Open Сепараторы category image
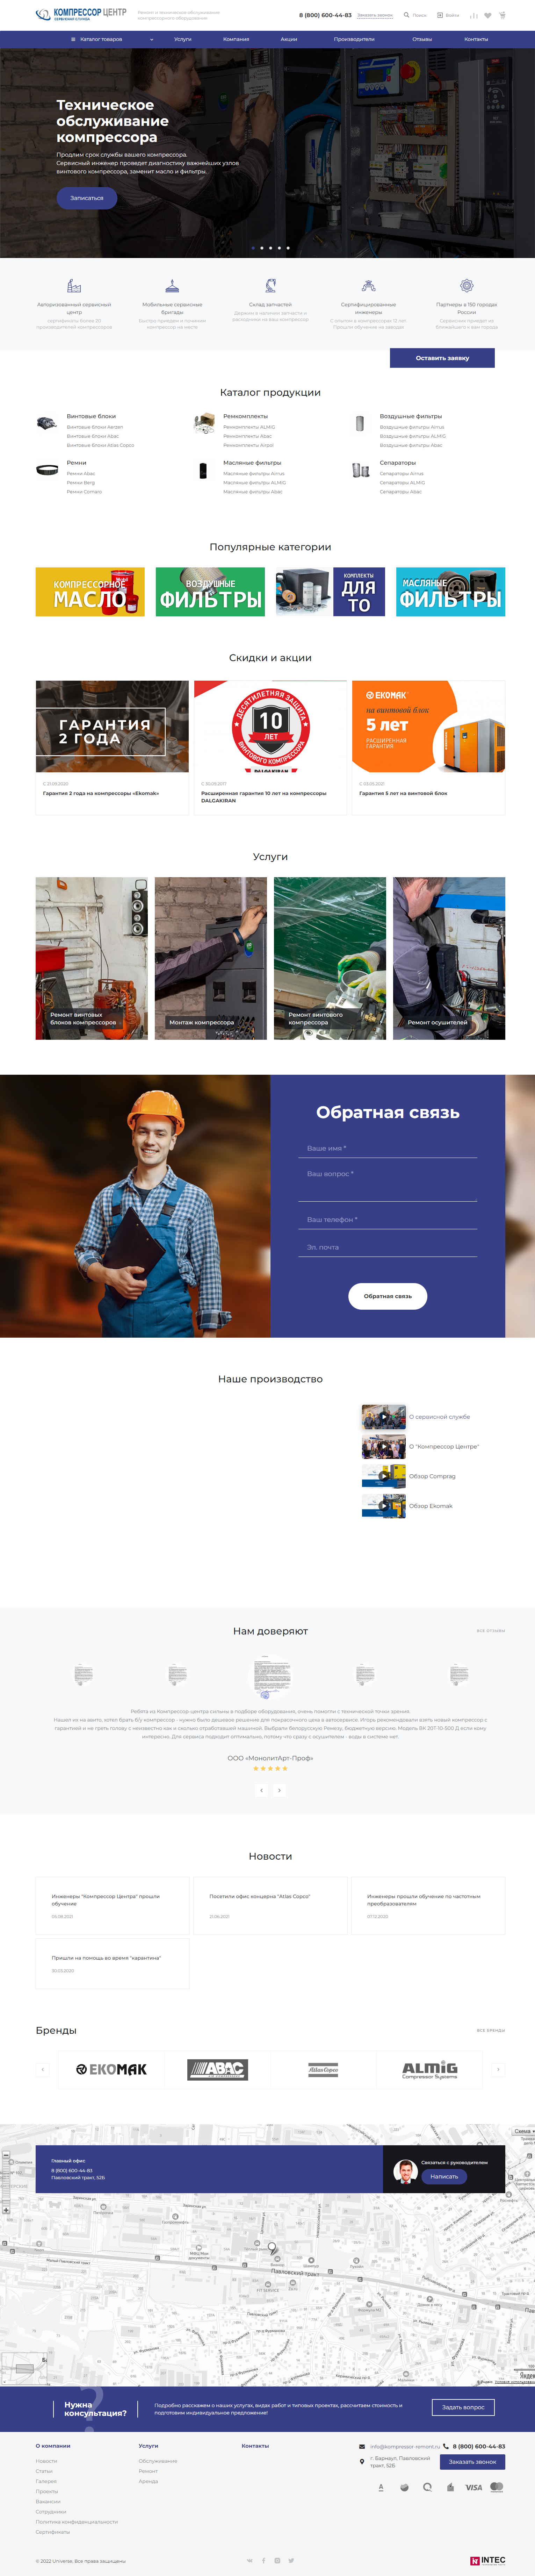This screenshot has width=535, height=2576. (360, 470)
